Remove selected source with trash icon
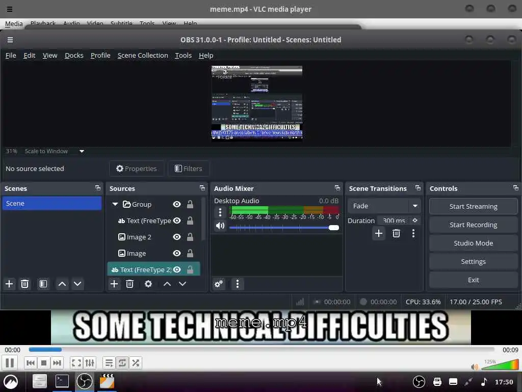The height and width of the screenshot is (392, 522). 130,284
